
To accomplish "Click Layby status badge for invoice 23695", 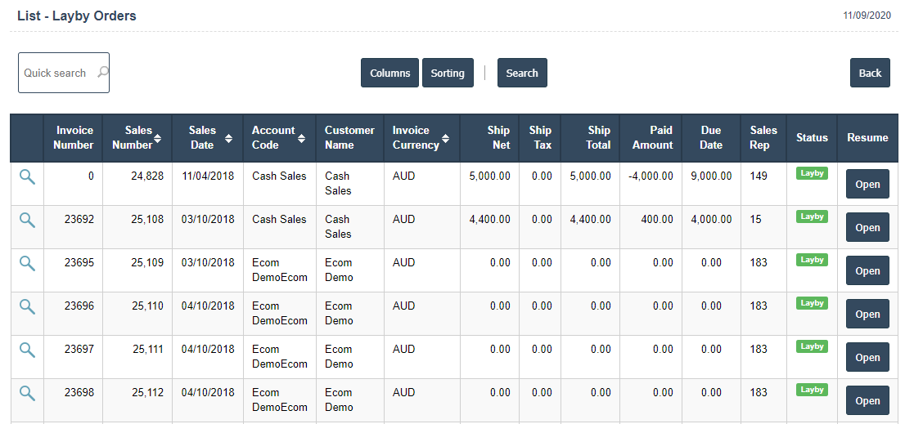I will (x=812, y=260).
